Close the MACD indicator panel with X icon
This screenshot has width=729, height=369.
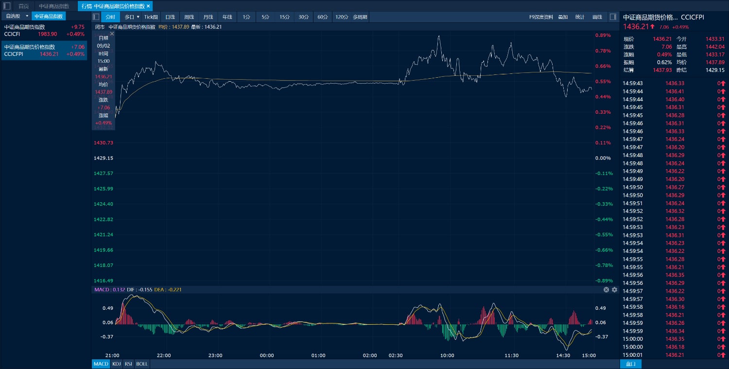tap(606, 290)
